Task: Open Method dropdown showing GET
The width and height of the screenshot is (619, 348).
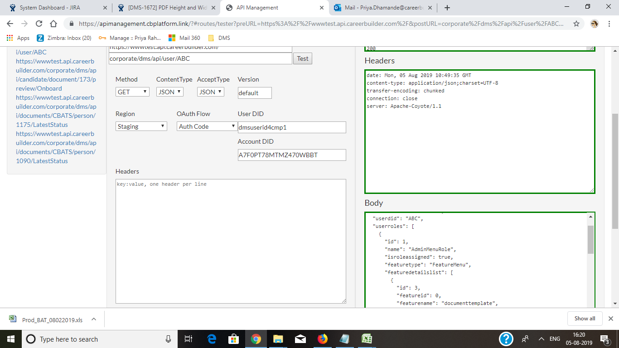Action: 132,92
